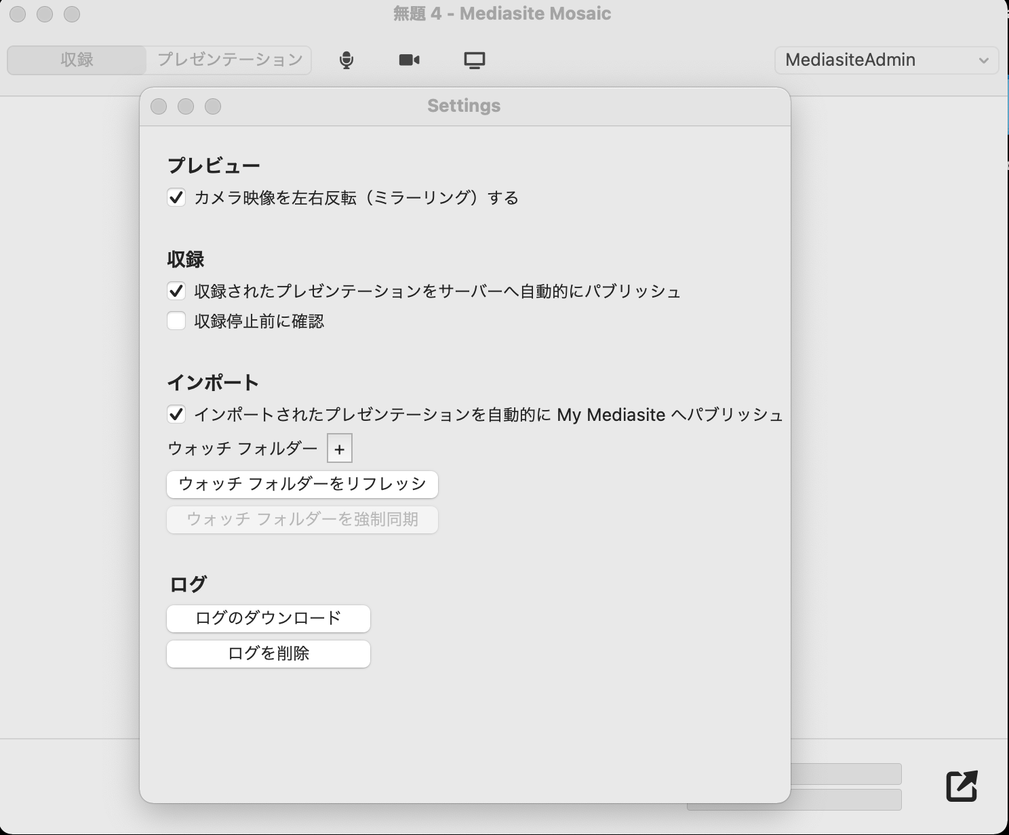The width and height of the screenshot is (1009, 835).
Task: Open the microphone audio source icon
Action: point(347,60)
